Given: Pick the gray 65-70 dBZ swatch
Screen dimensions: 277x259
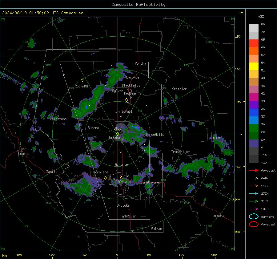Looking at the screenshot, I should pos(254,35).
